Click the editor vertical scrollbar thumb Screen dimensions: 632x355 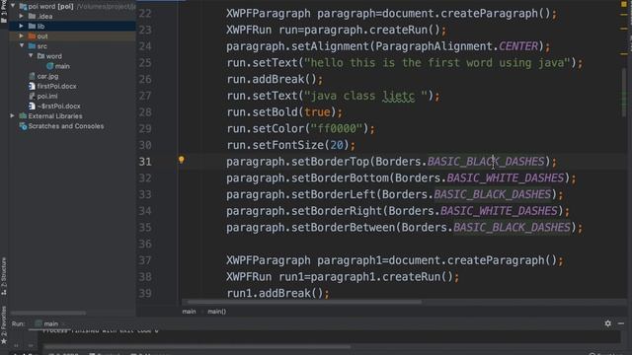point(623,93)
